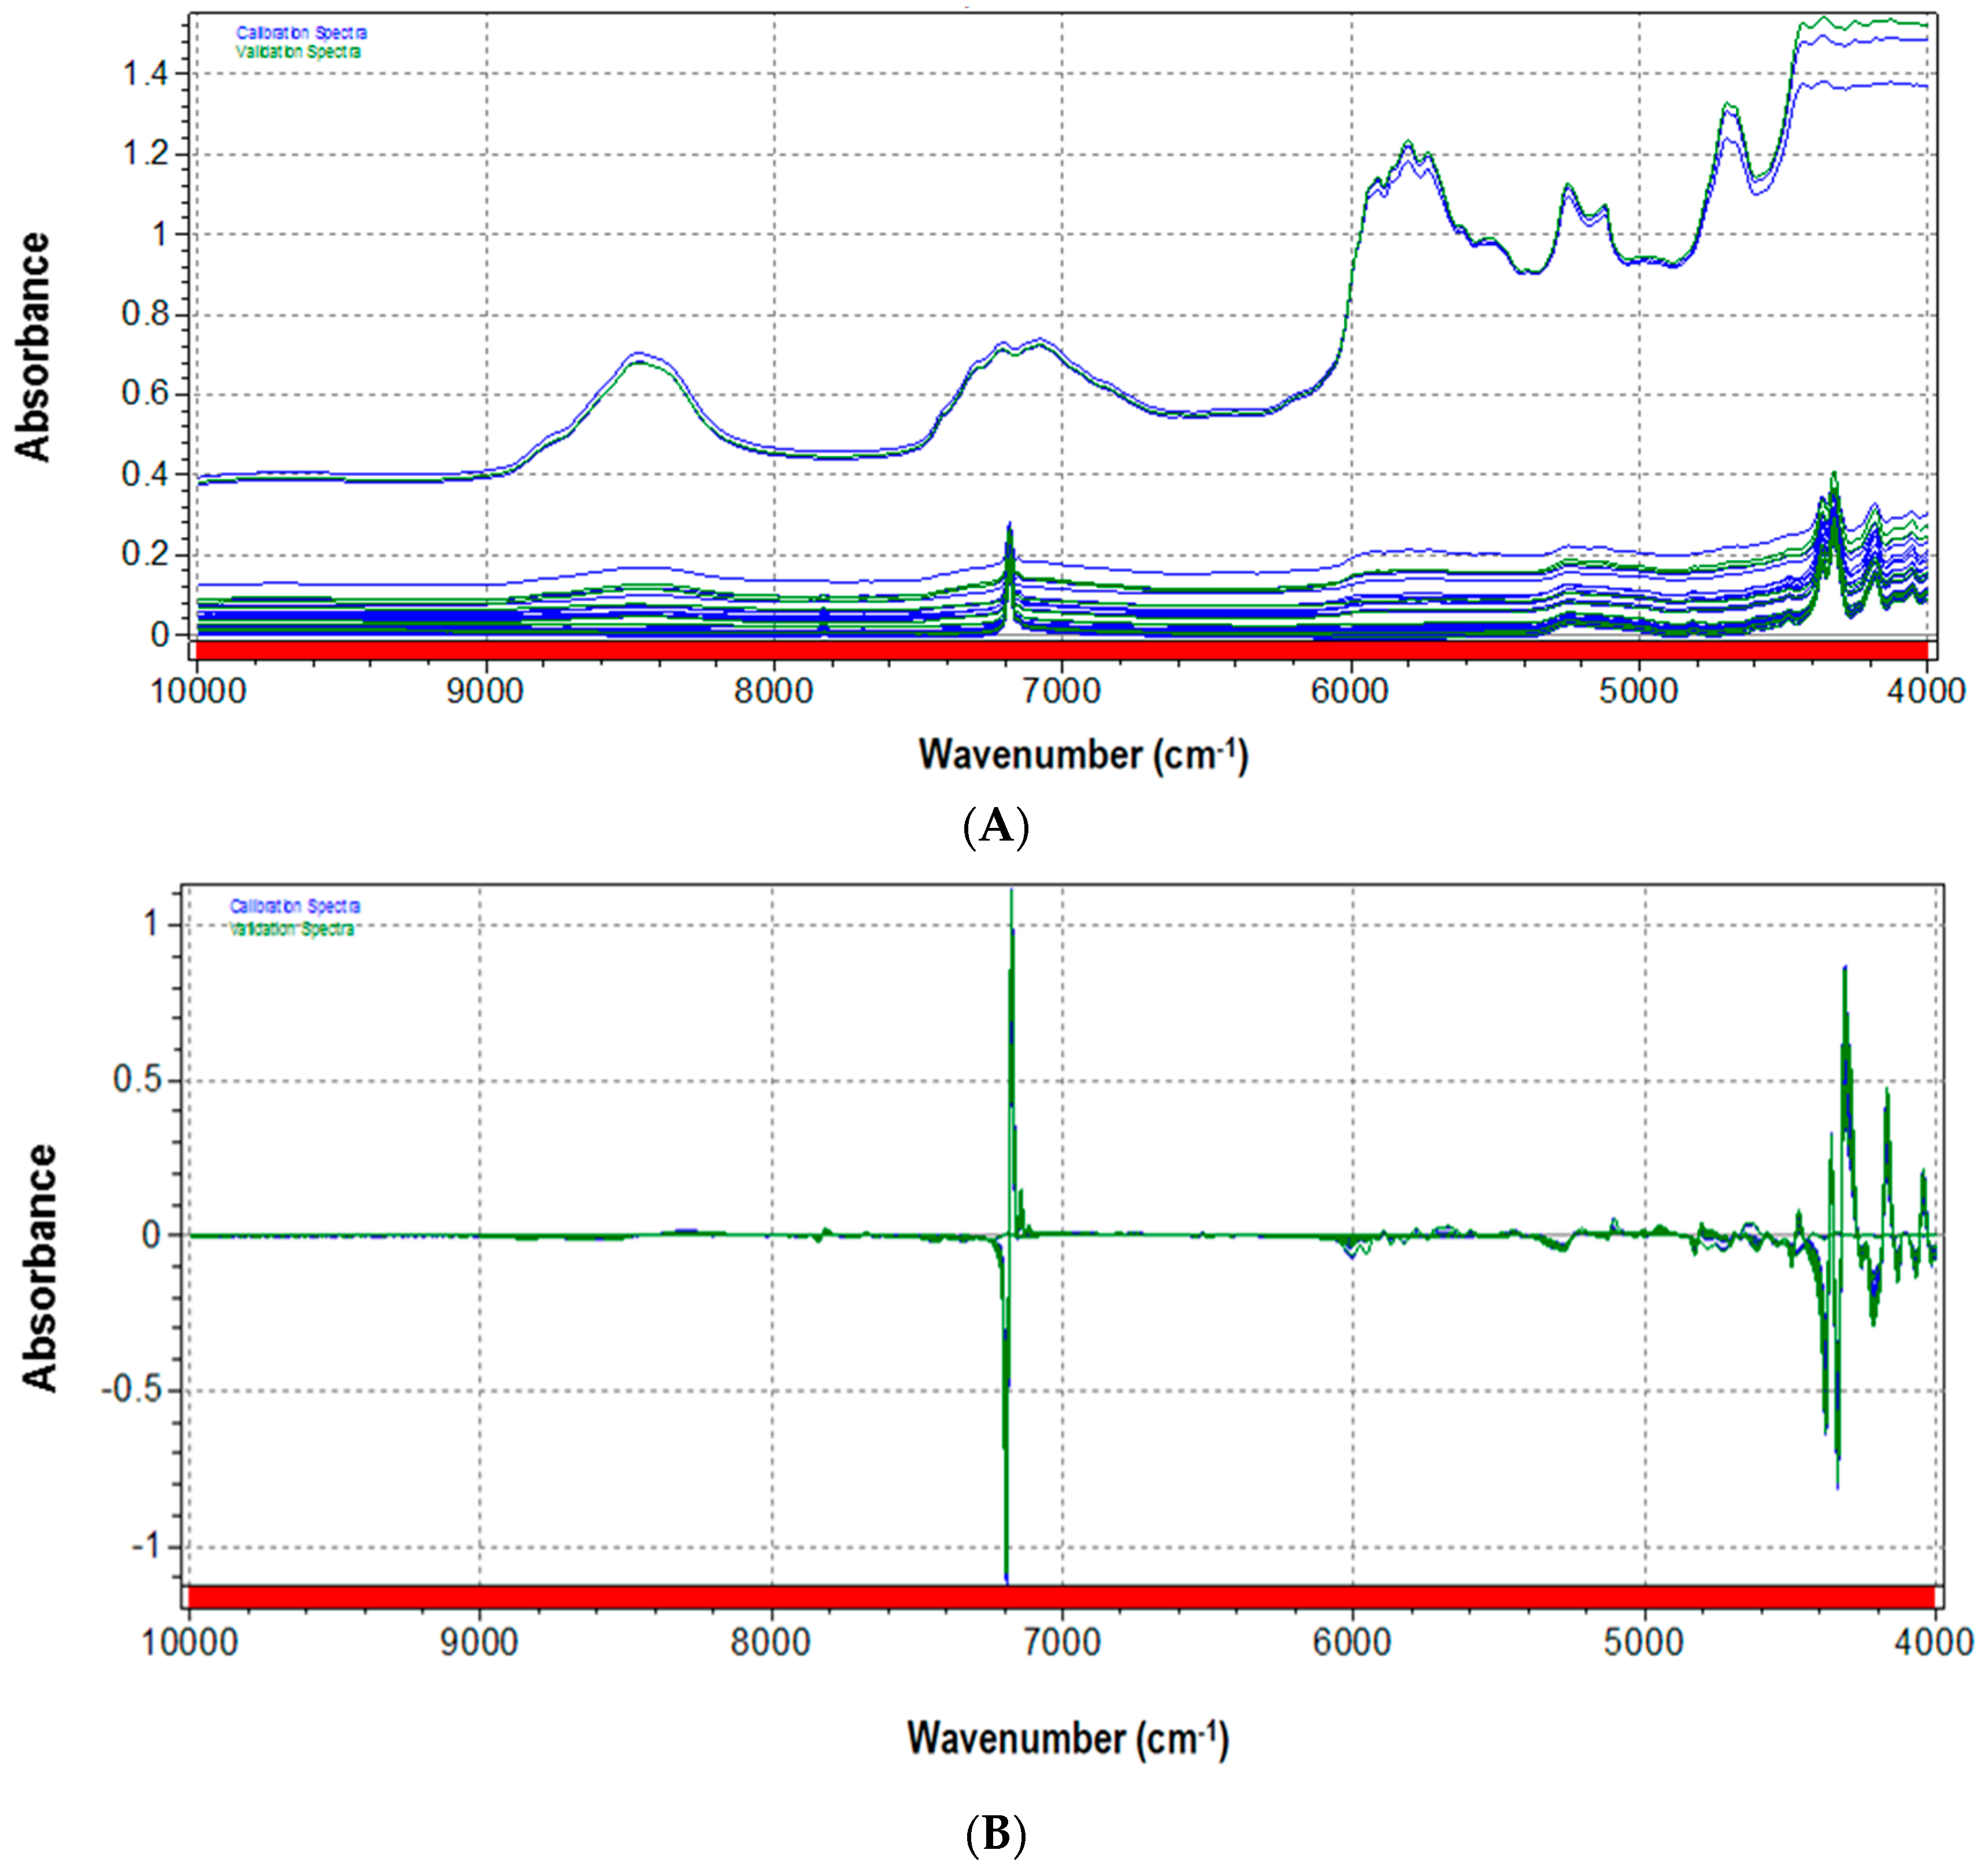This screenshot has width=1984, height=1876.
Task: Click the broad 8500 peak in chart A
Action: point(638,355)
